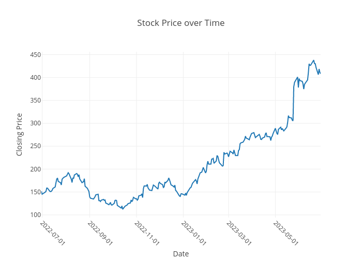Viewport: 362px width, 259px height.
Task: Select the 2022-09-01 date tick label
Action: pyautogui.click(x=100, y=233)
